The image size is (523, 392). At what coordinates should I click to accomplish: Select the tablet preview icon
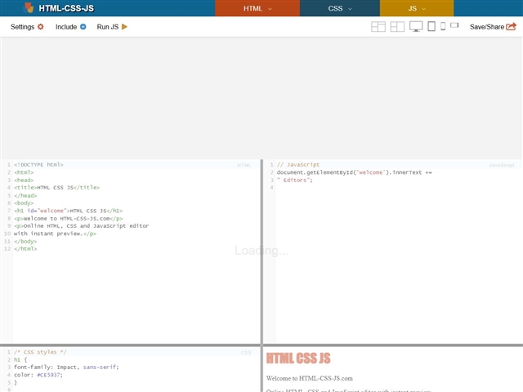(431, 26)
